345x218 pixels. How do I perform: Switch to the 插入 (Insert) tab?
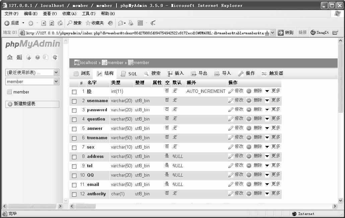coord(176,73)
